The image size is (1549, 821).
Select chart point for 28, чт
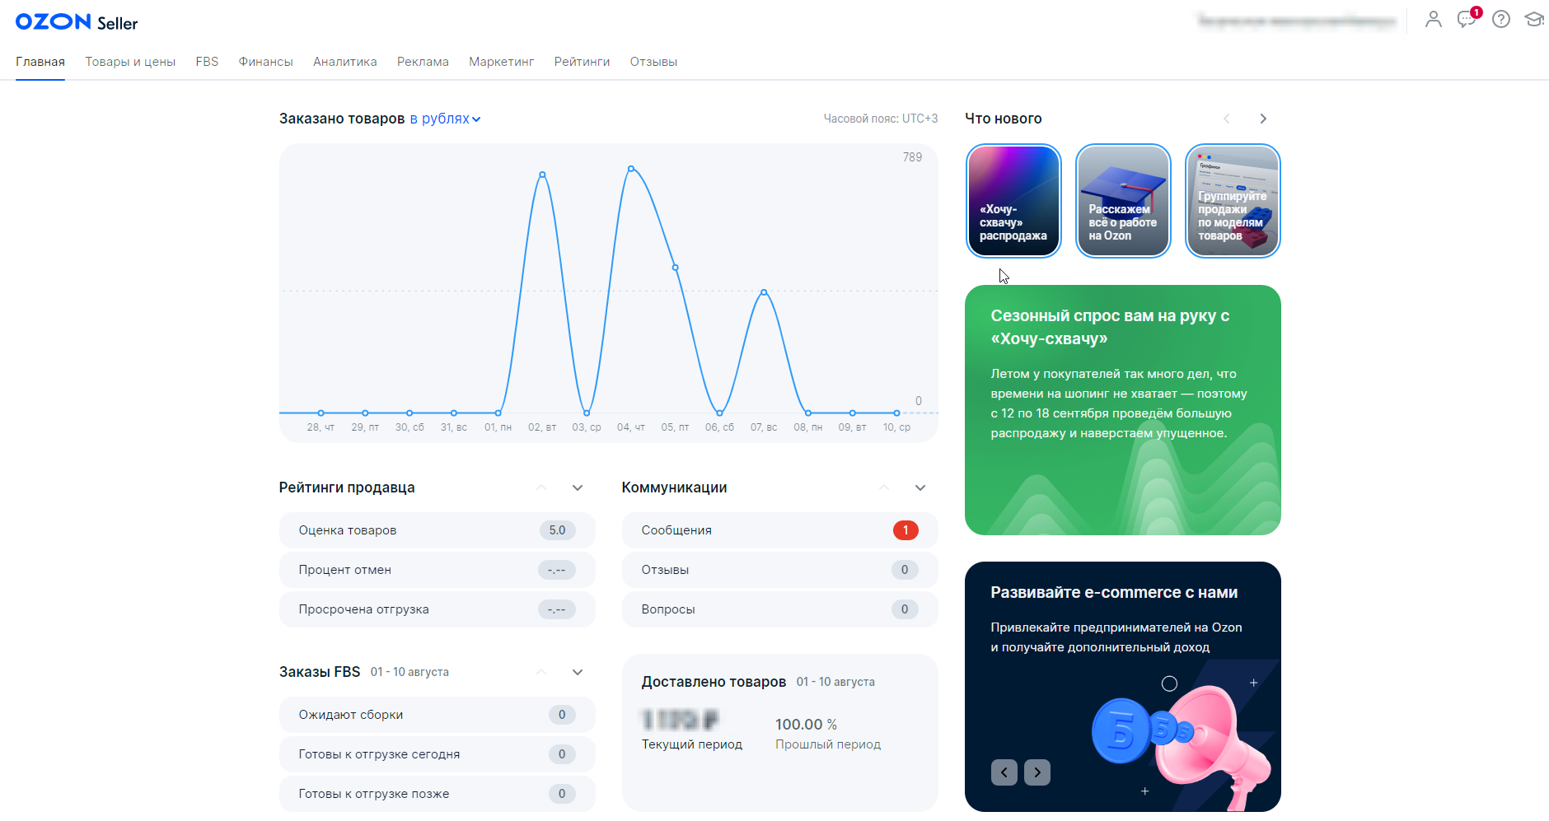(x=321, y=413)
